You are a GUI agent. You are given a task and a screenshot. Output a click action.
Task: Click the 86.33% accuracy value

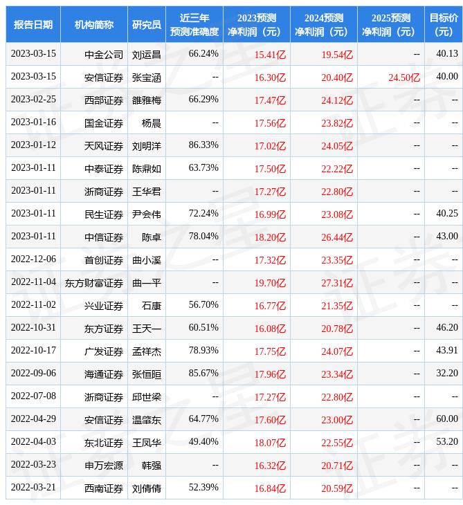pyautogui.click(x=203, y=145)
